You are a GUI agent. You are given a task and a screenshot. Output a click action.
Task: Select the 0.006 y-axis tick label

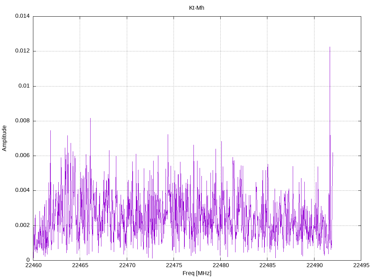22,156
